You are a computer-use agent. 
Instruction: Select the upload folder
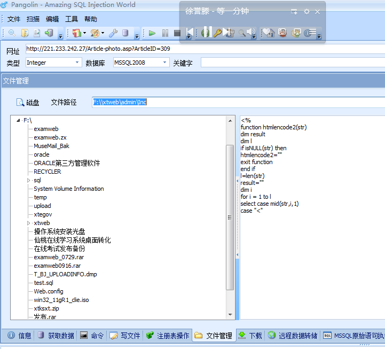(x=43, y=206)
